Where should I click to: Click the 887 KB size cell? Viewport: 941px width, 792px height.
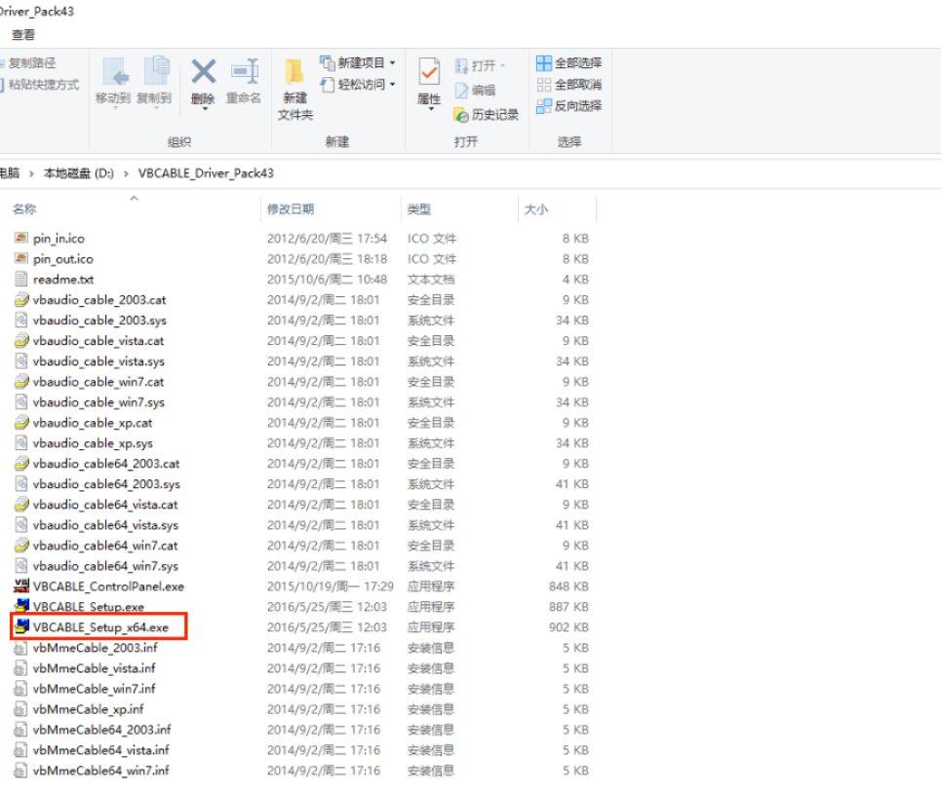click(569, 607)
